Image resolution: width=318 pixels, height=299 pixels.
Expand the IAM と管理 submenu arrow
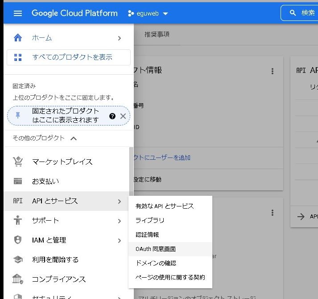click(x=119, y=240)
